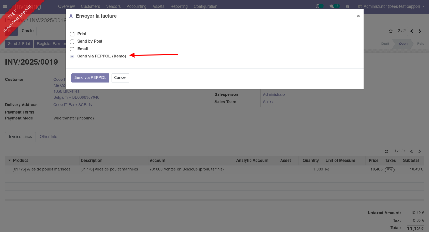The image size is (429, 232).
Task: Open the apps grid menu icon
Action: (5, 6)
